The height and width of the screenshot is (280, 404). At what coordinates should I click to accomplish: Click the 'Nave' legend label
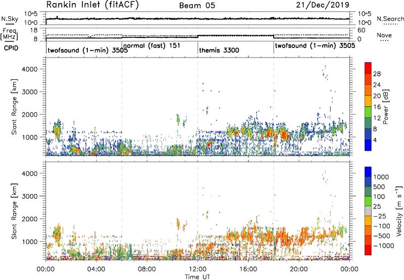click(x=384, y=35)
